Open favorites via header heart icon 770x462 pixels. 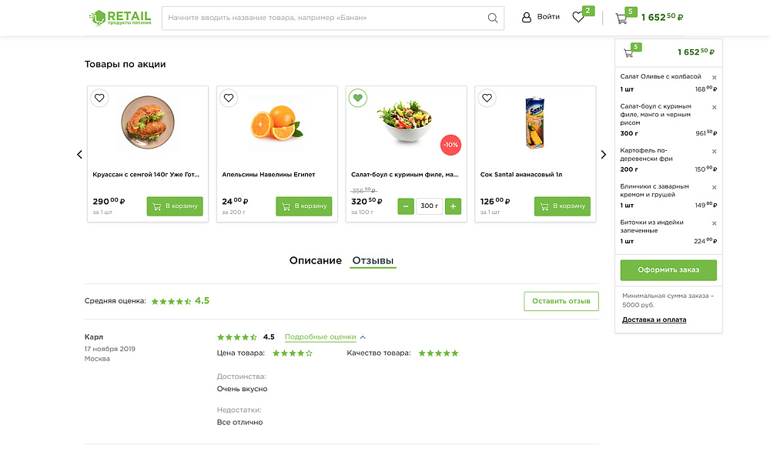point(578,17)
